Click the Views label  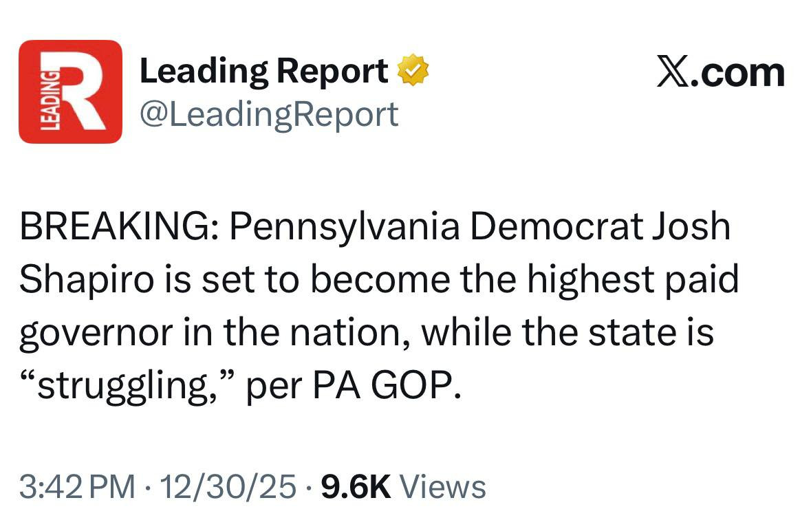point(442,487)
